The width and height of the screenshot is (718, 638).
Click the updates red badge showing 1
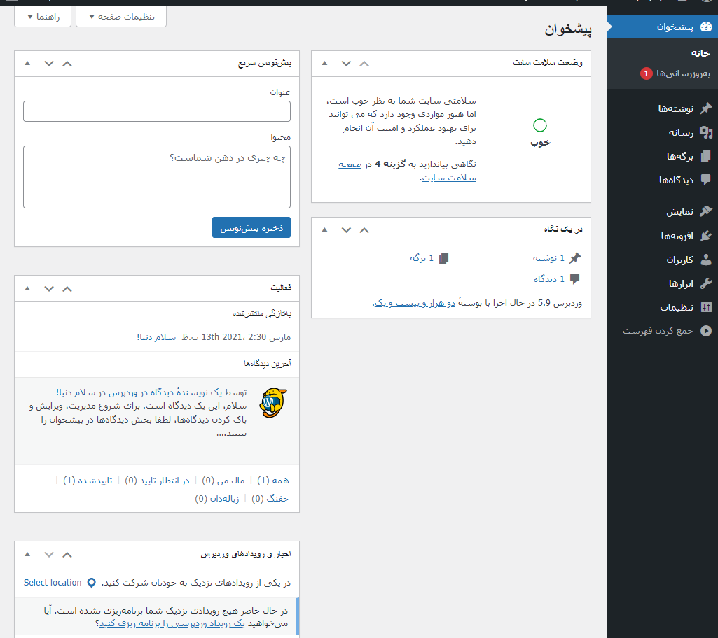[x=646, y=73]
